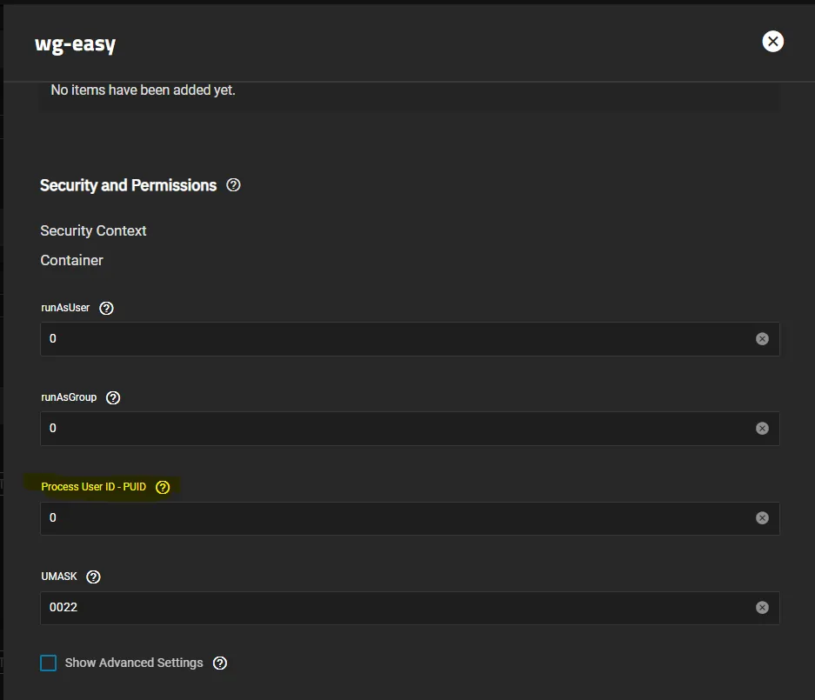Viewport: 815px width, 700px height.
Task: Clear the runAsUser field value
Action: tap(762, 339)
